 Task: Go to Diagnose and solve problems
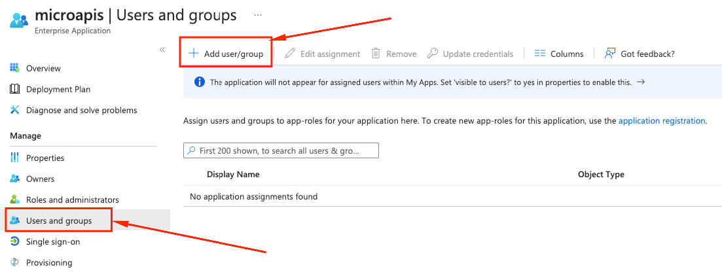pyautogui.click(x=82, y=111)
